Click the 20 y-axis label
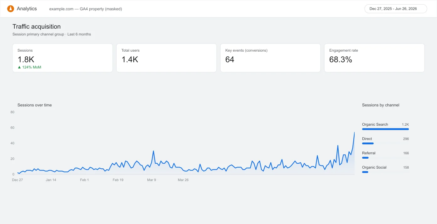This screenshot has width=437, height=224. click(x=12, y=159)
